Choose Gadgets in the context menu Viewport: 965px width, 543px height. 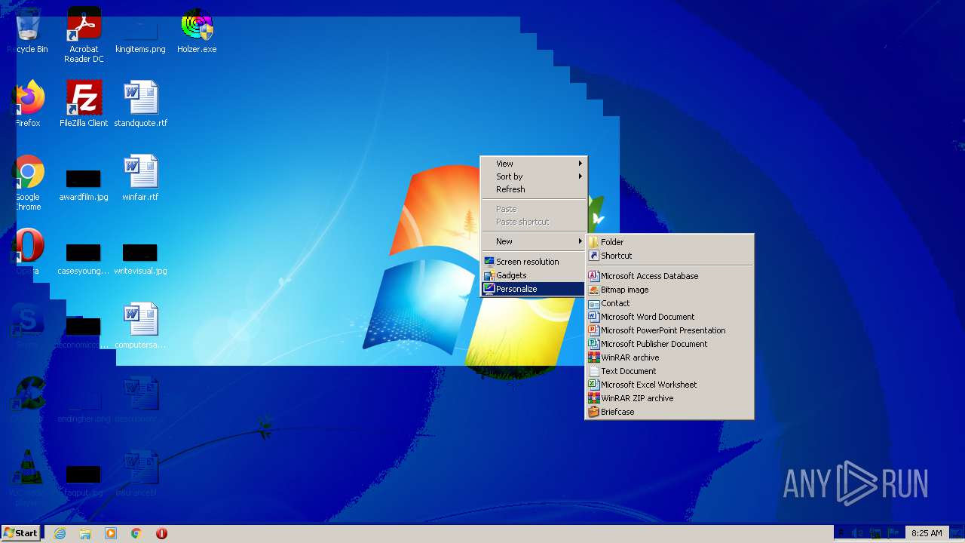click(x=534, y=275)
